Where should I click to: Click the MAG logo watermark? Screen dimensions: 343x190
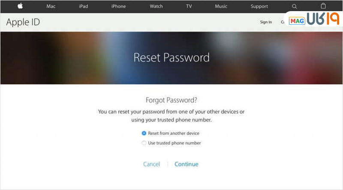tap(297, 21)
